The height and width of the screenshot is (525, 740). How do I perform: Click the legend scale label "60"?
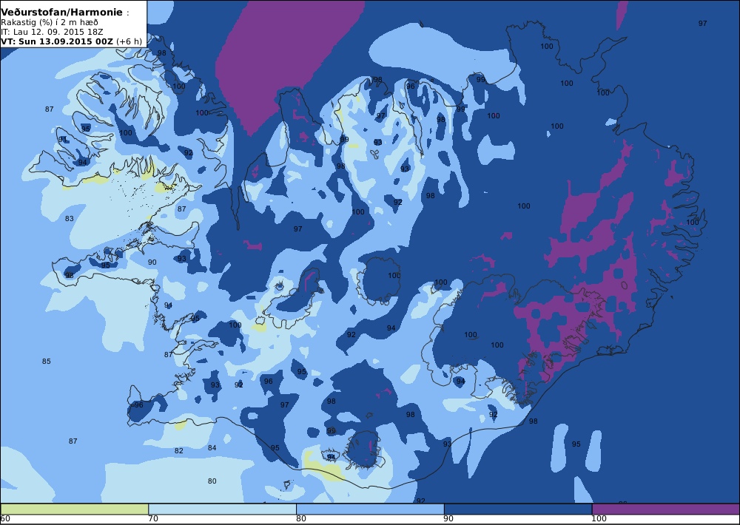tap(5, 519)
